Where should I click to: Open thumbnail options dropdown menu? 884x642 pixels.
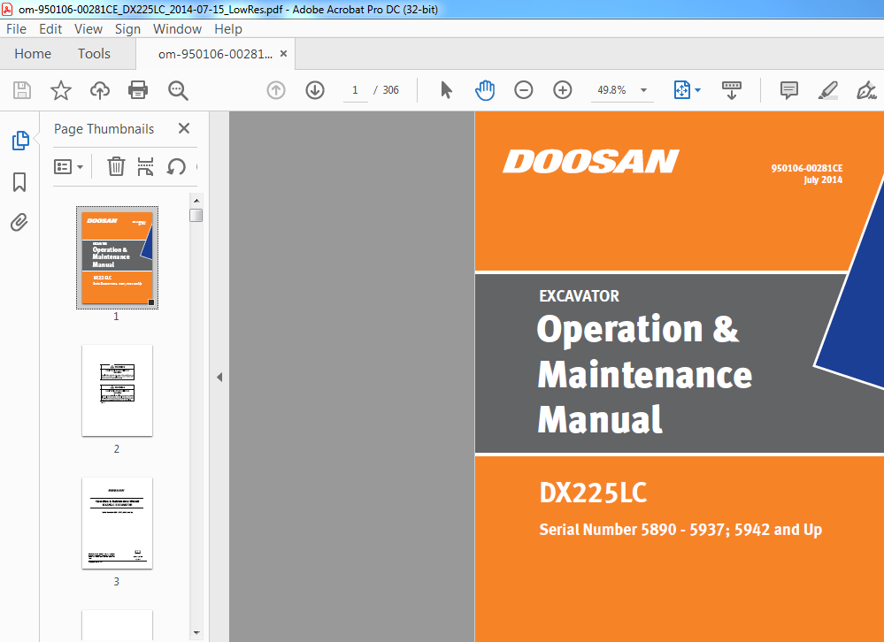click(68, 167)
